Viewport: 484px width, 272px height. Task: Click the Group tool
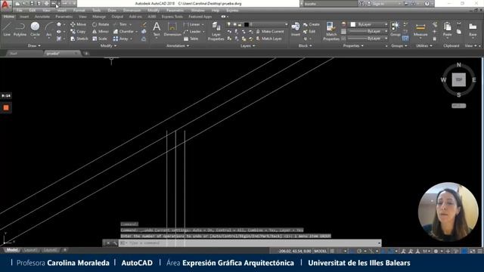(395, 29)
